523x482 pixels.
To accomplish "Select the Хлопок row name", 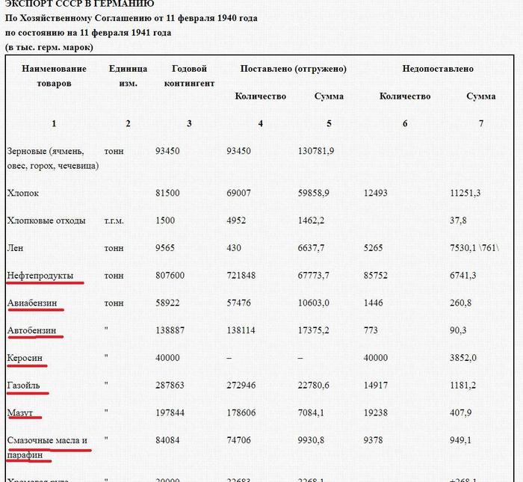I will [x=23, y=193].
